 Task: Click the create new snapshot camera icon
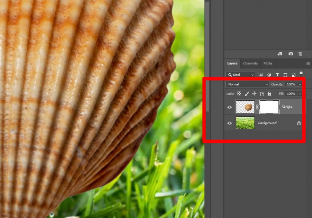click(x=291, y=54)
